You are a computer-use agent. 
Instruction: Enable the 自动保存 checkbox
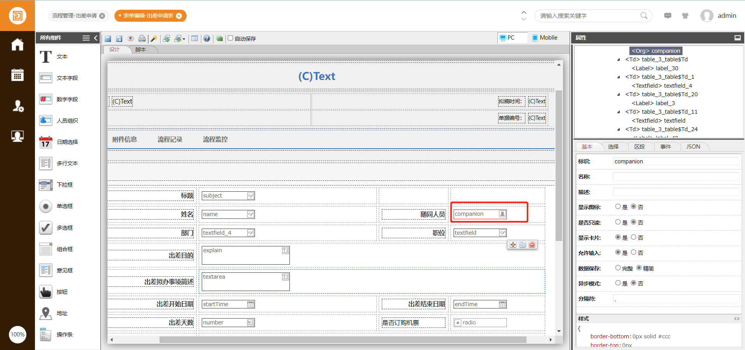click(x=230, y=38)
